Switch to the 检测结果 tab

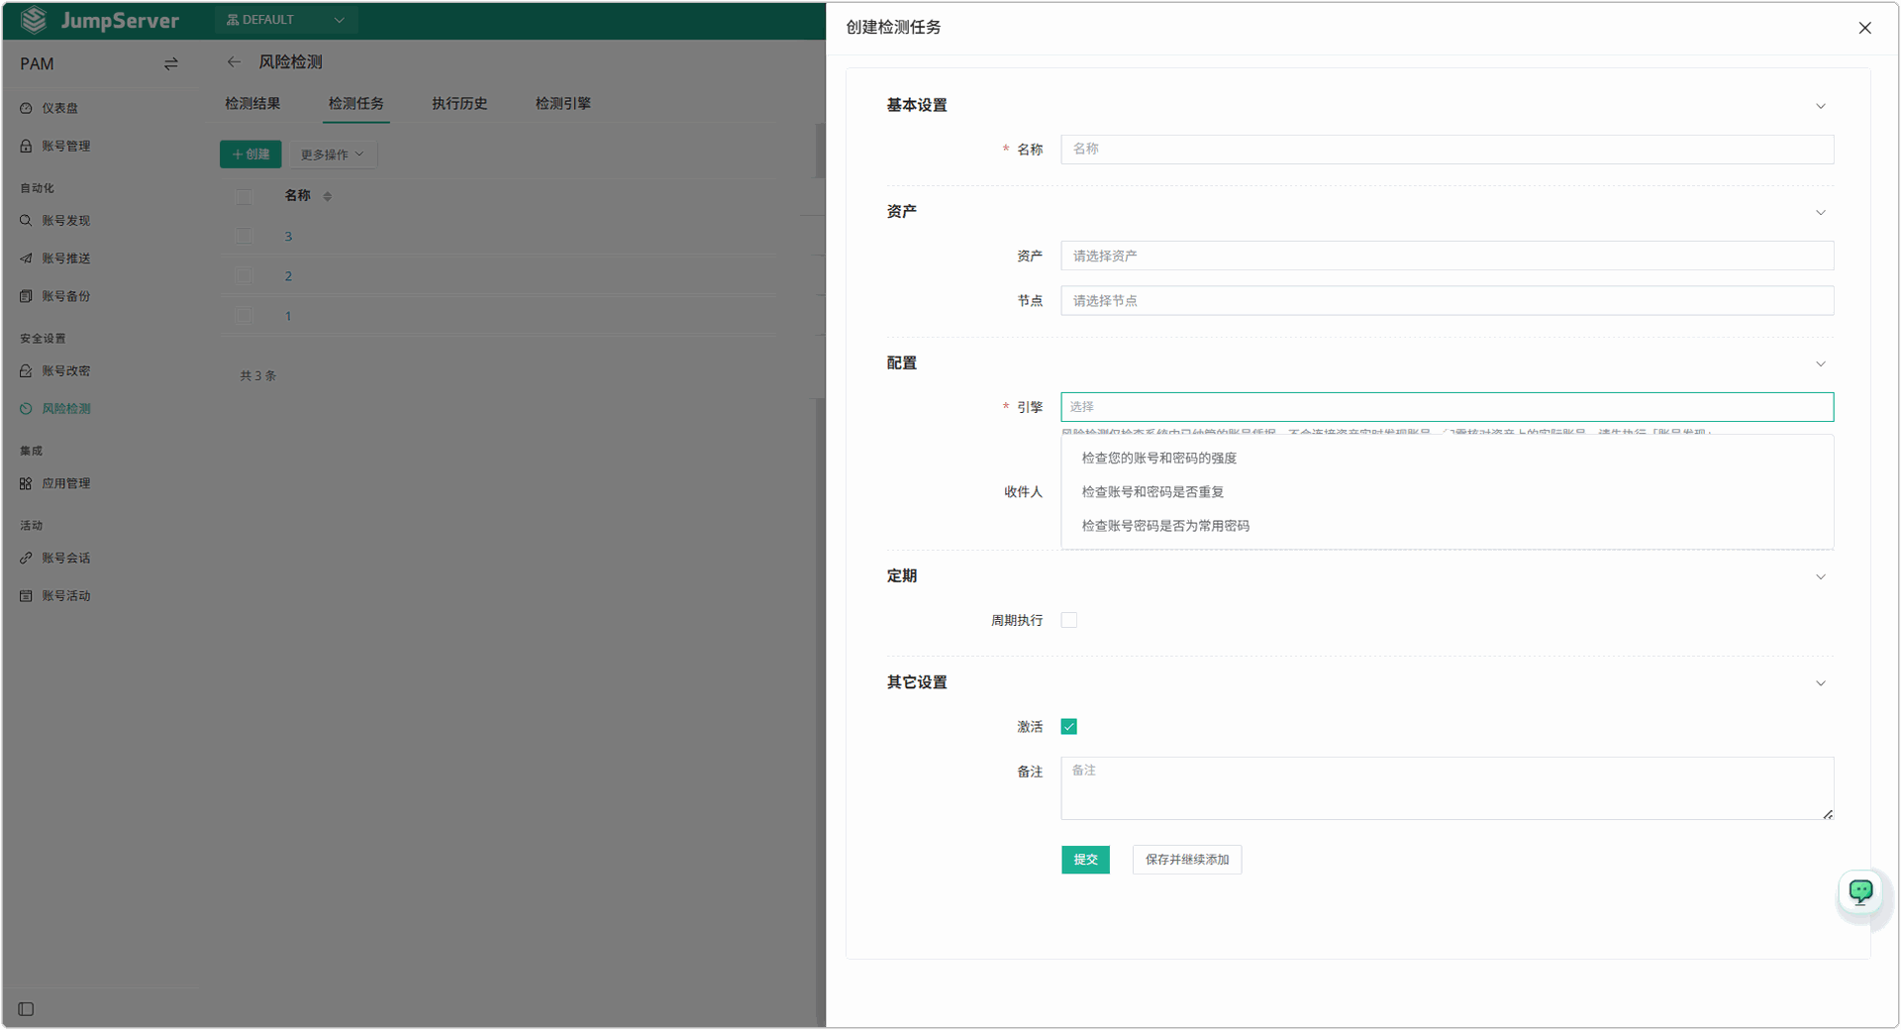tap(252, 103)
